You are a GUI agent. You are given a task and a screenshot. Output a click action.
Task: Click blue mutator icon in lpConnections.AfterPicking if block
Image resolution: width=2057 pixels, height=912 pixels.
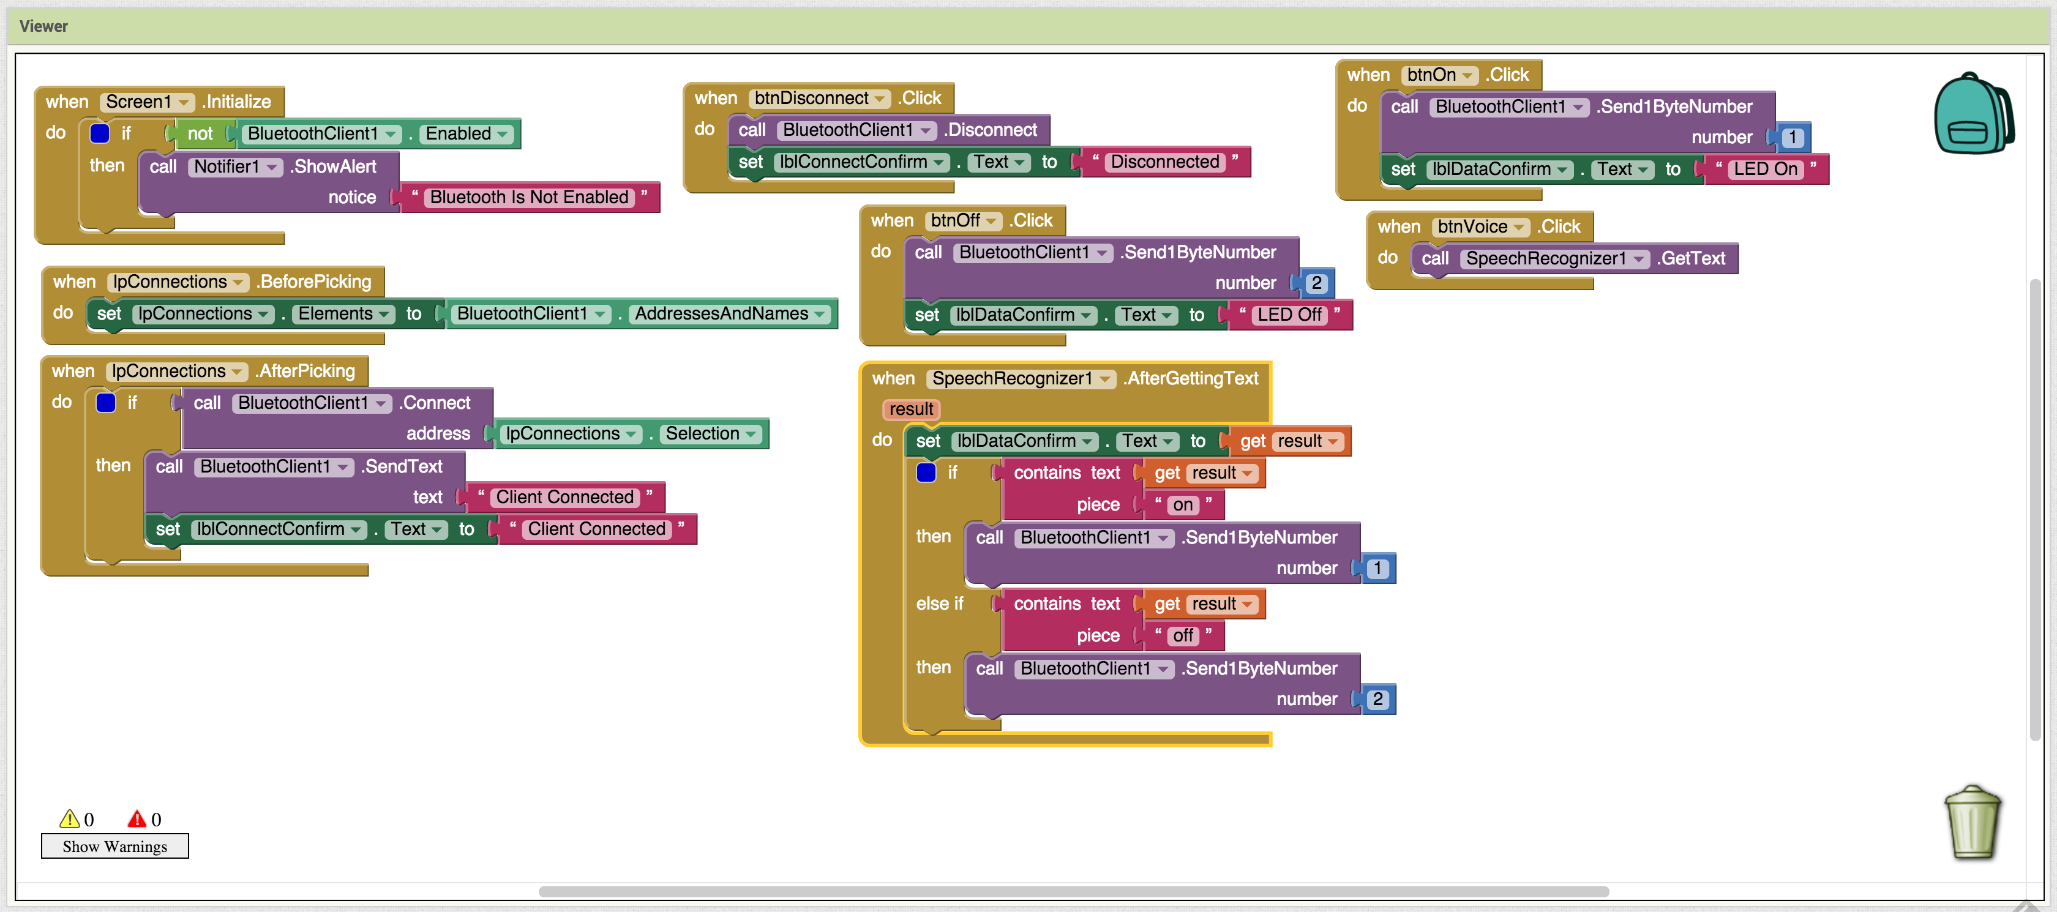click(105, 403)
